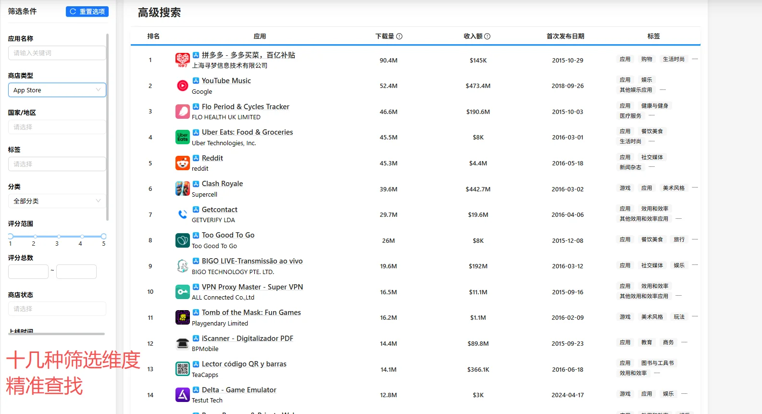Open the Getcontact app link
Image resolution: width=762 pixels, height=414 pixels.
tap(220, 210)
